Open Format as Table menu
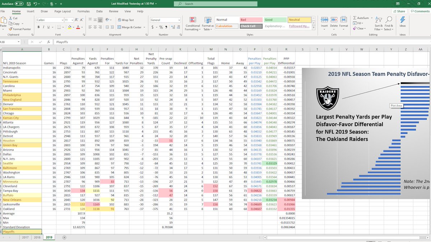 [208, 24]
